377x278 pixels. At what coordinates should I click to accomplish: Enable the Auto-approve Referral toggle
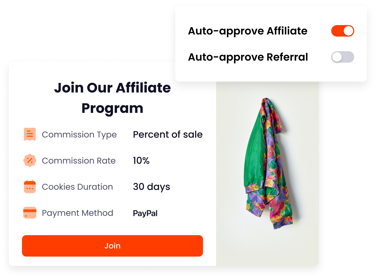(x=342, y=57)
